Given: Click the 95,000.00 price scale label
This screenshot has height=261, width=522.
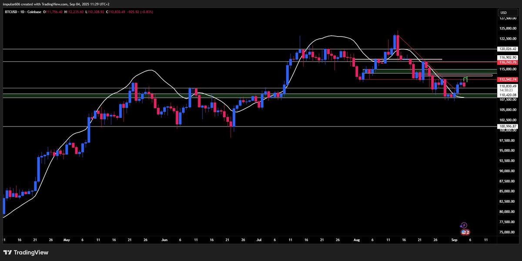Looking at the screenshot, I should point(508,151).
